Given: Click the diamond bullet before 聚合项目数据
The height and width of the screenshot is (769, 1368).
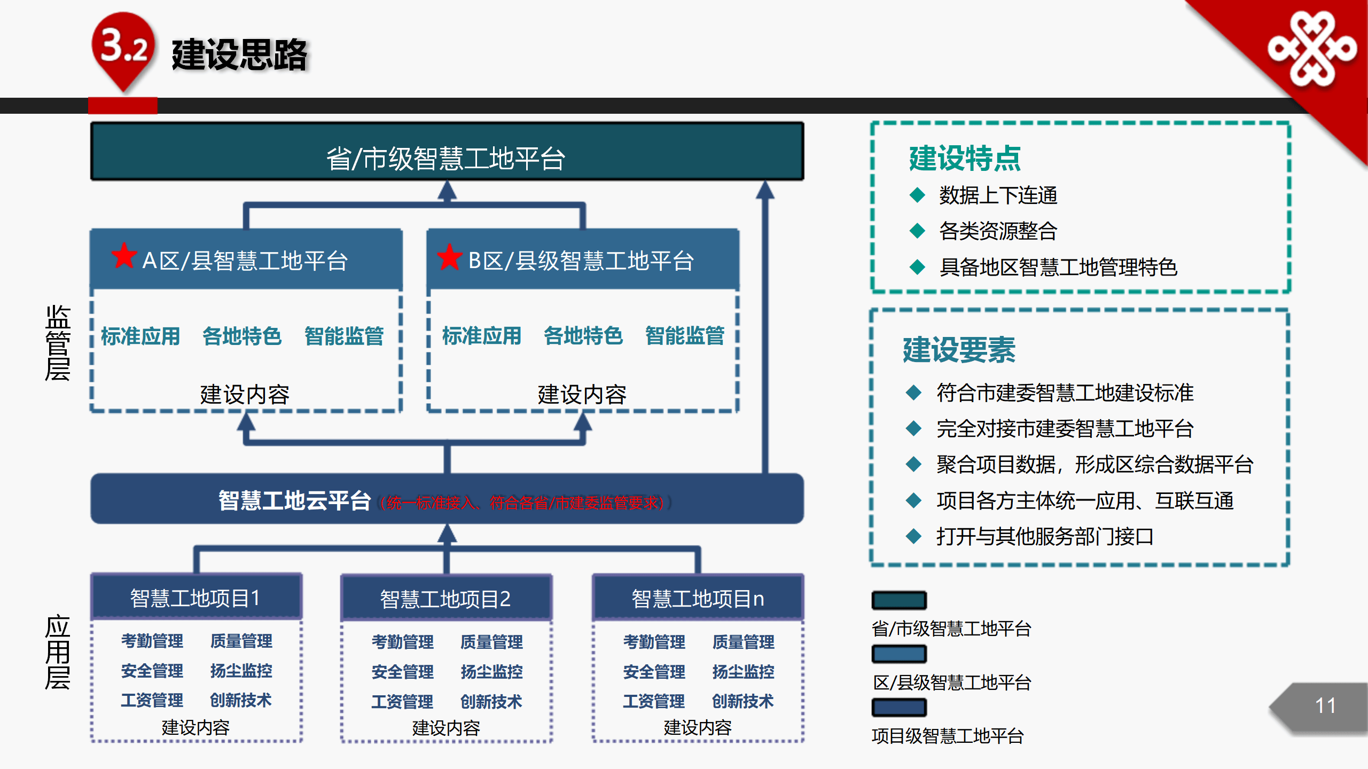Looking at the screenshot, I should [x=914, y=465].
